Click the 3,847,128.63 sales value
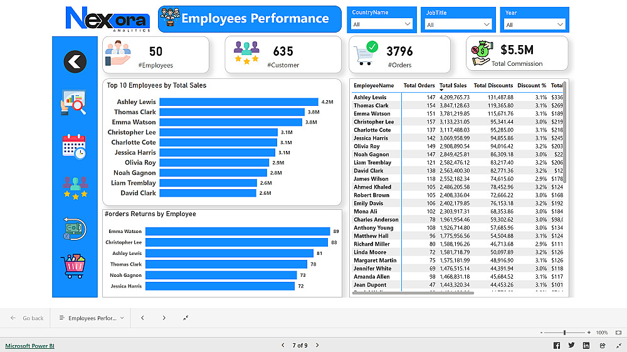The height and width of the screenshot is (352, 627). 455,105
